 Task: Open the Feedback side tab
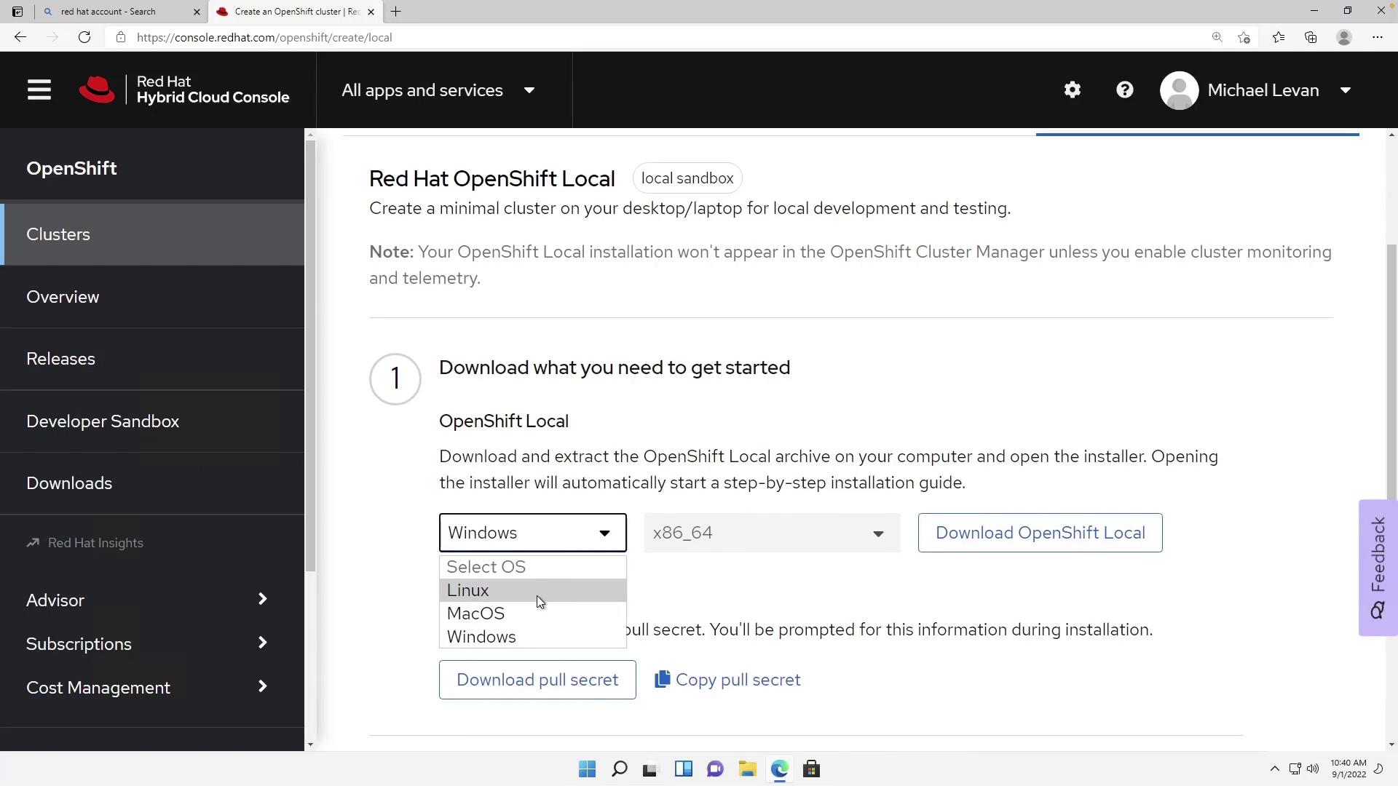tap(1378, 568)
